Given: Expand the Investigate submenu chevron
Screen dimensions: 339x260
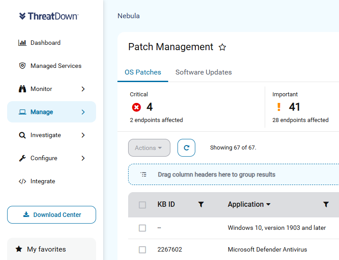Looking at the screenshot, I should tap(83, 135).
